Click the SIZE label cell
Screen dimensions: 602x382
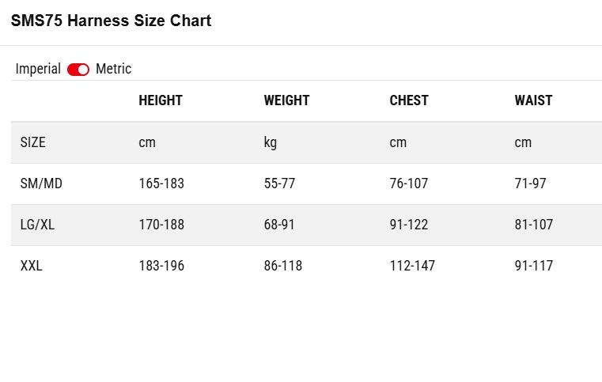[x=32, y=142]
